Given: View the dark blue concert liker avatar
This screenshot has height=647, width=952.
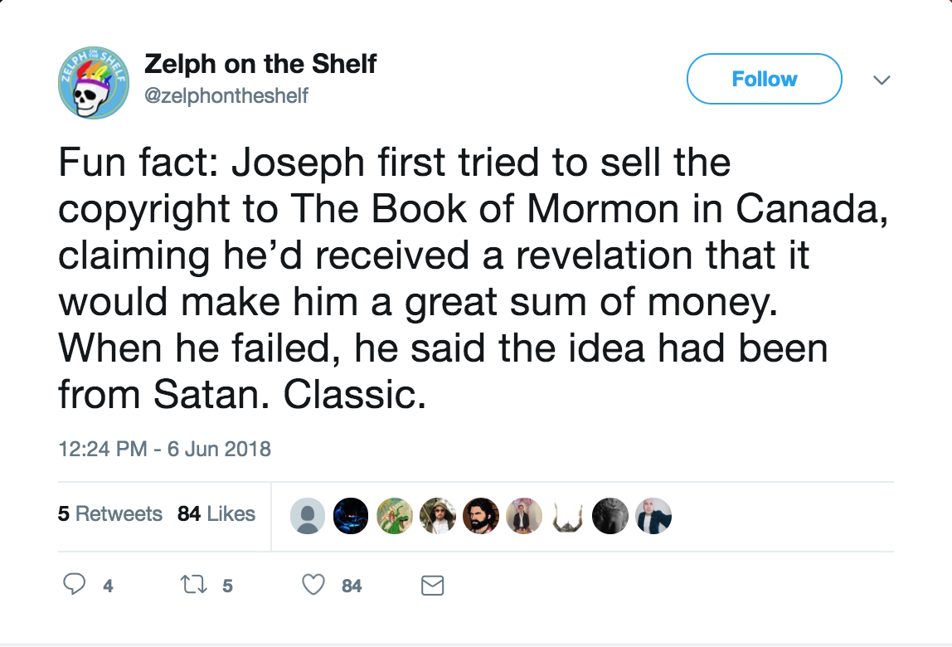Looking at the screenshot, I should (x=351, y=517).
